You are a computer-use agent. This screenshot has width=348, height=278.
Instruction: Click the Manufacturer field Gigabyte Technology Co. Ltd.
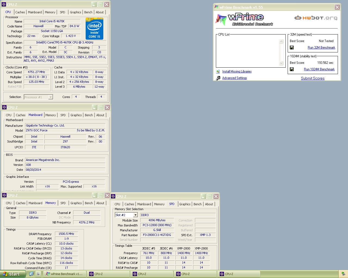[65, 126]
